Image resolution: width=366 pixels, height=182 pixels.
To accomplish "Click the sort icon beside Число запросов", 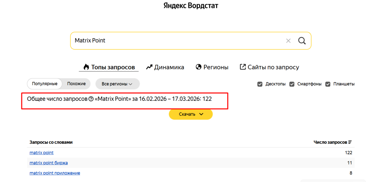I will (x=350, y=142).
